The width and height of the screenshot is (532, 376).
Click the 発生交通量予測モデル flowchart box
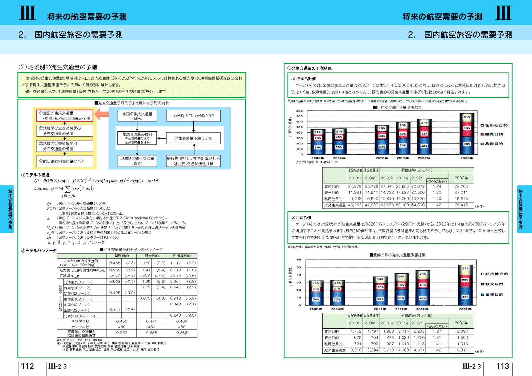pos(193,138)
